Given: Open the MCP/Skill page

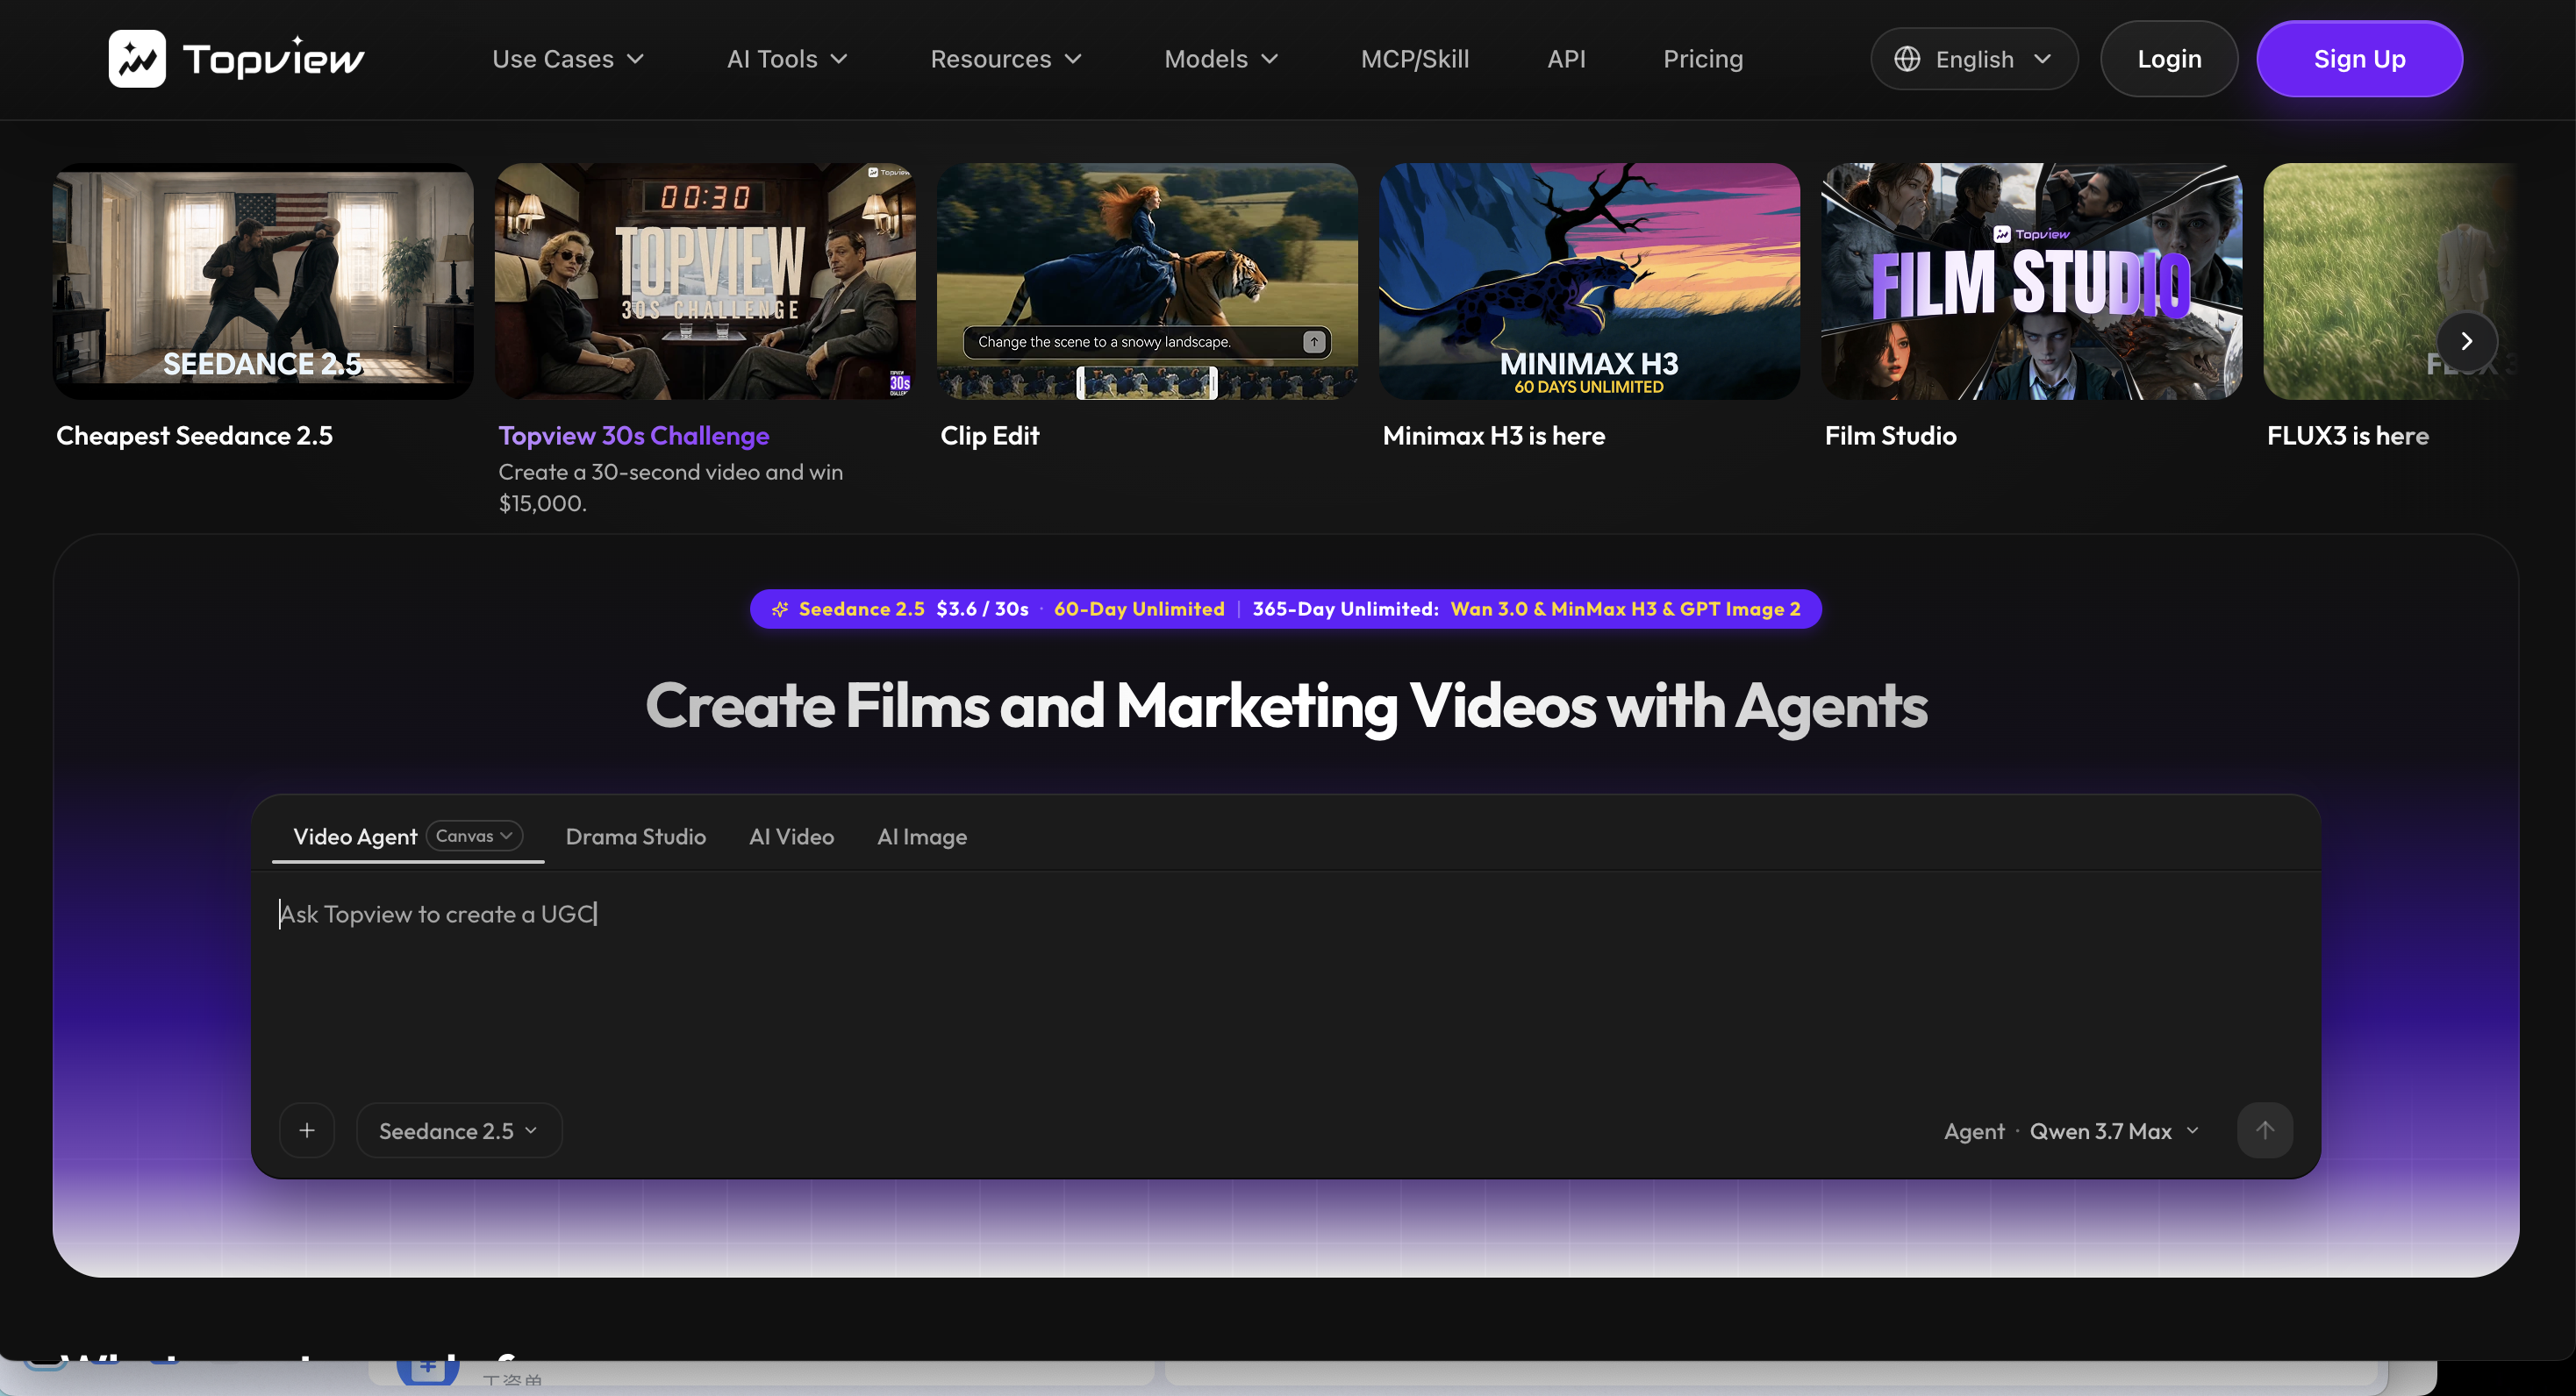Looking at the screenshot, I should point(1415,59).
